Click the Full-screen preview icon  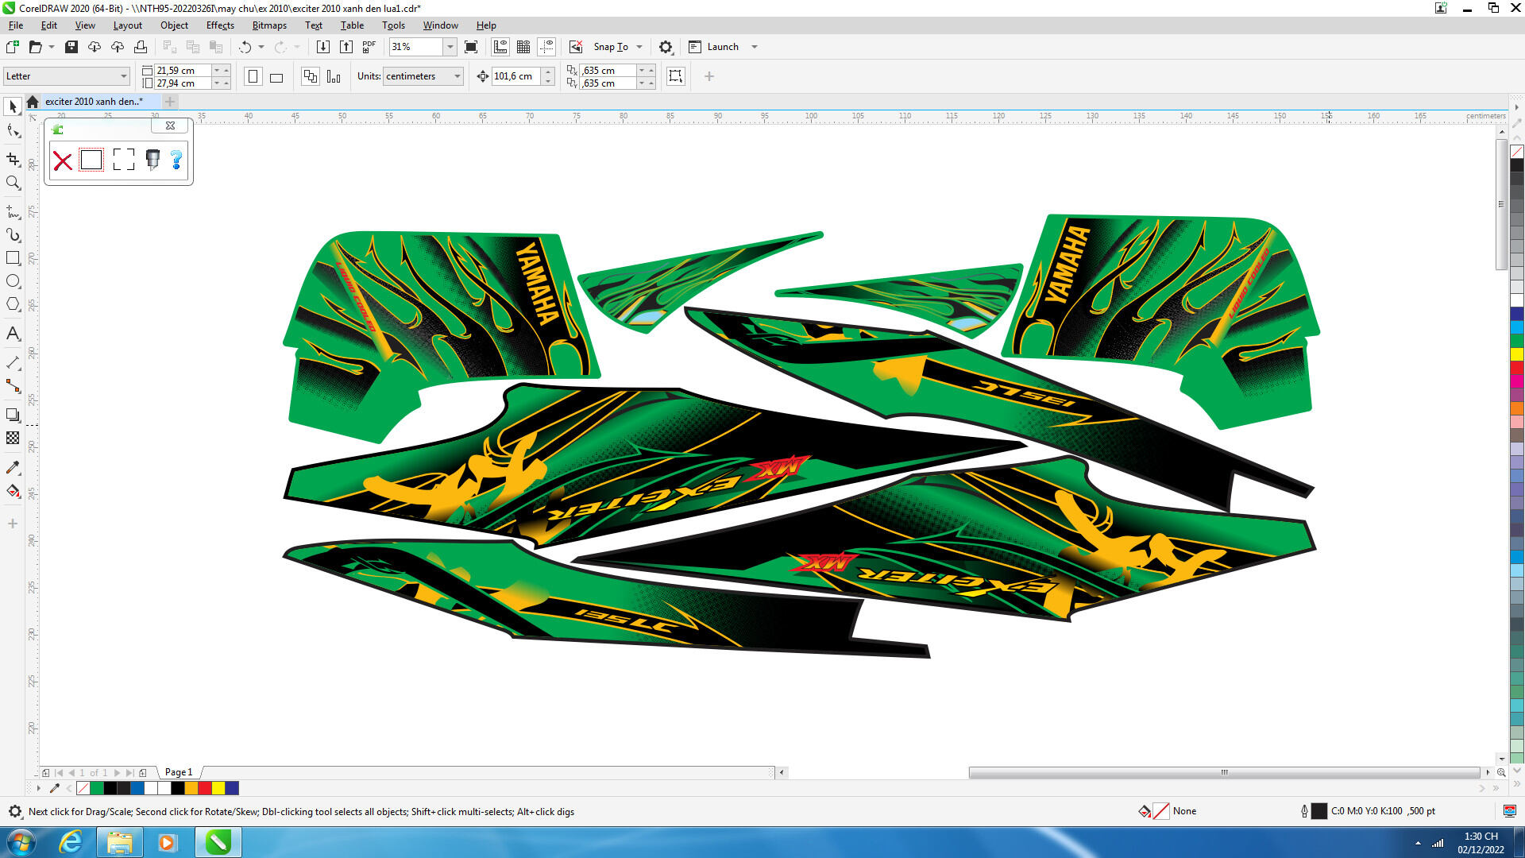[471, 47]
